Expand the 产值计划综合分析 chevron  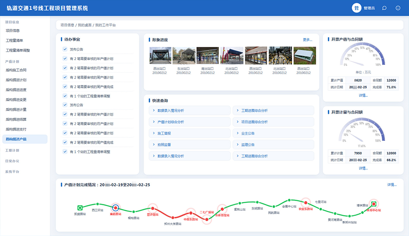click(x=154, y=122)
